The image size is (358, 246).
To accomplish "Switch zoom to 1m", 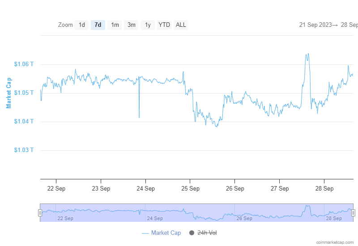I will 115,25.
